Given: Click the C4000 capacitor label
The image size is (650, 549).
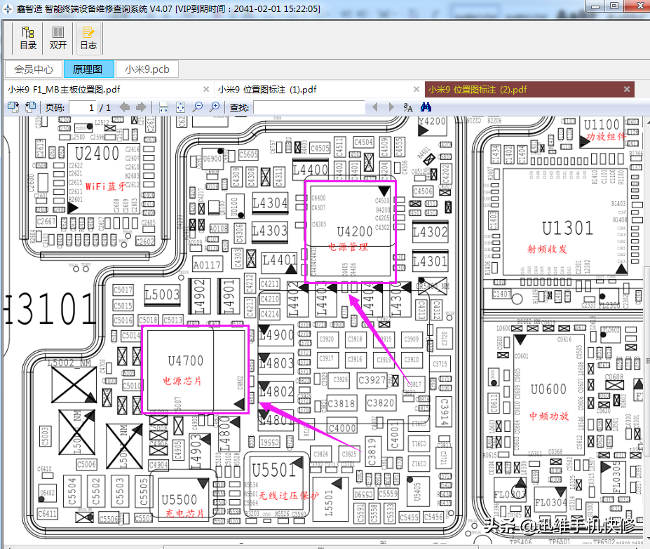Looking at the screenshot, I should click(342, 428).
